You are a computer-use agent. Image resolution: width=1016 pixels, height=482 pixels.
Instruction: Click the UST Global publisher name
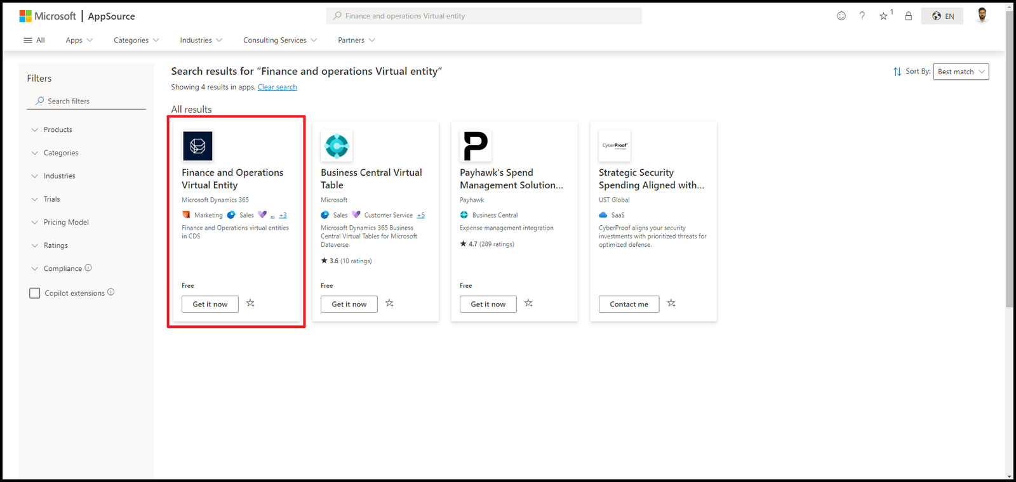(x=614, y=200)
